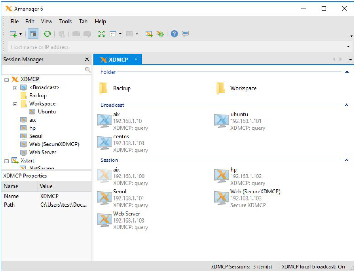
Task: Select XDMCP root in session tree
Action: 30,79
